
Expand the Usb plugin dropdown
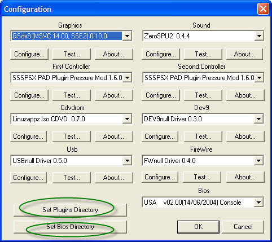(x=127, y=161)
